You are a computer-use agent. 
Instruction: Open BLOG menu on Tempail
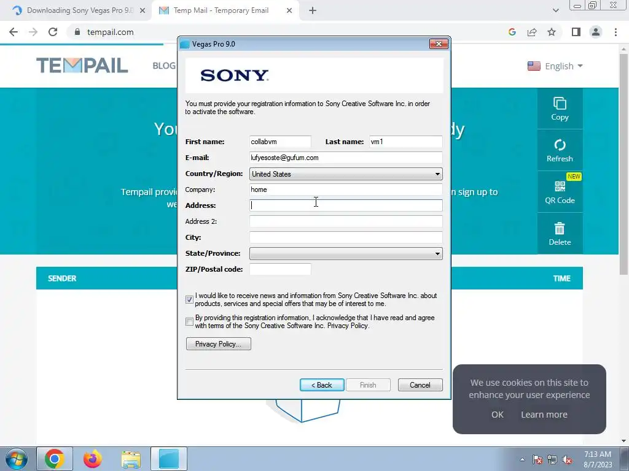point(164,66)
